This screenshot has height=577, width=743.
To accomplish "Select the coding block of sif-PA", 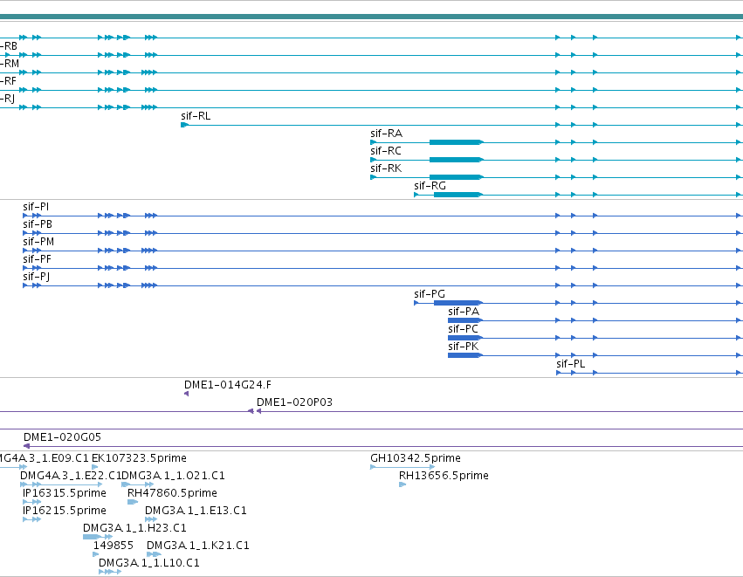I will 464,320.
